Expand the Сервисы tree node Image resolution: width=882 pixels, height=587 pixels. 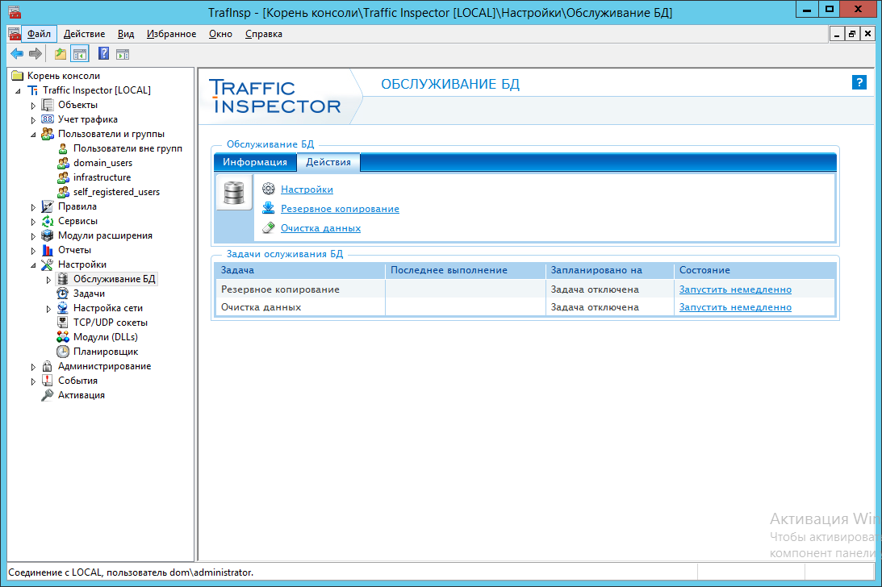click(33, 222)
